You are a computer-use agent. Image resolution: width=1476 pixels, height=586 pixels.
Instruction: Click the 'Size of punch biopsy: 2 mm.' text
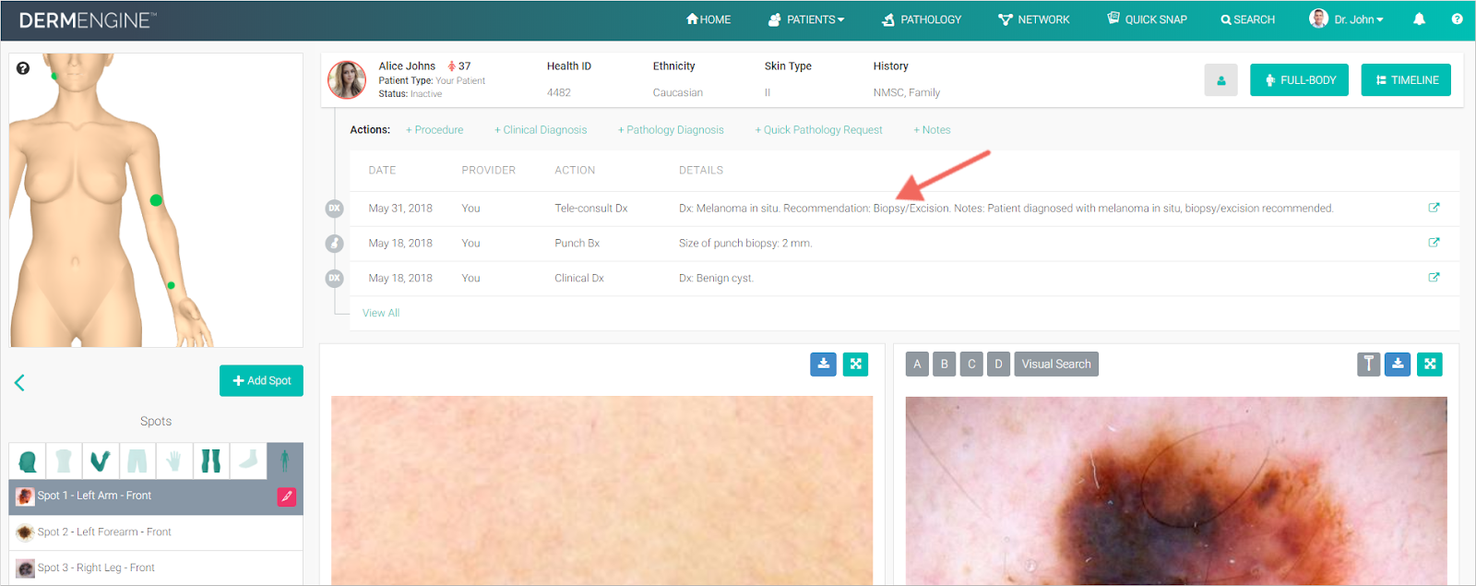click(x=745, y=244)
